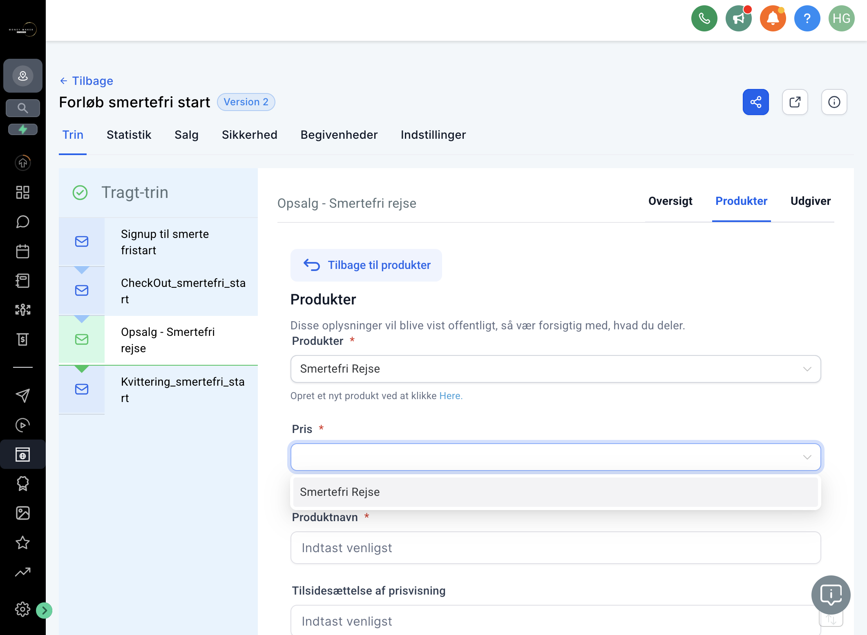This screenshot has height=635, width=867.
Task: Expand the sidebar with the green arrow
Action: (44, 611)
